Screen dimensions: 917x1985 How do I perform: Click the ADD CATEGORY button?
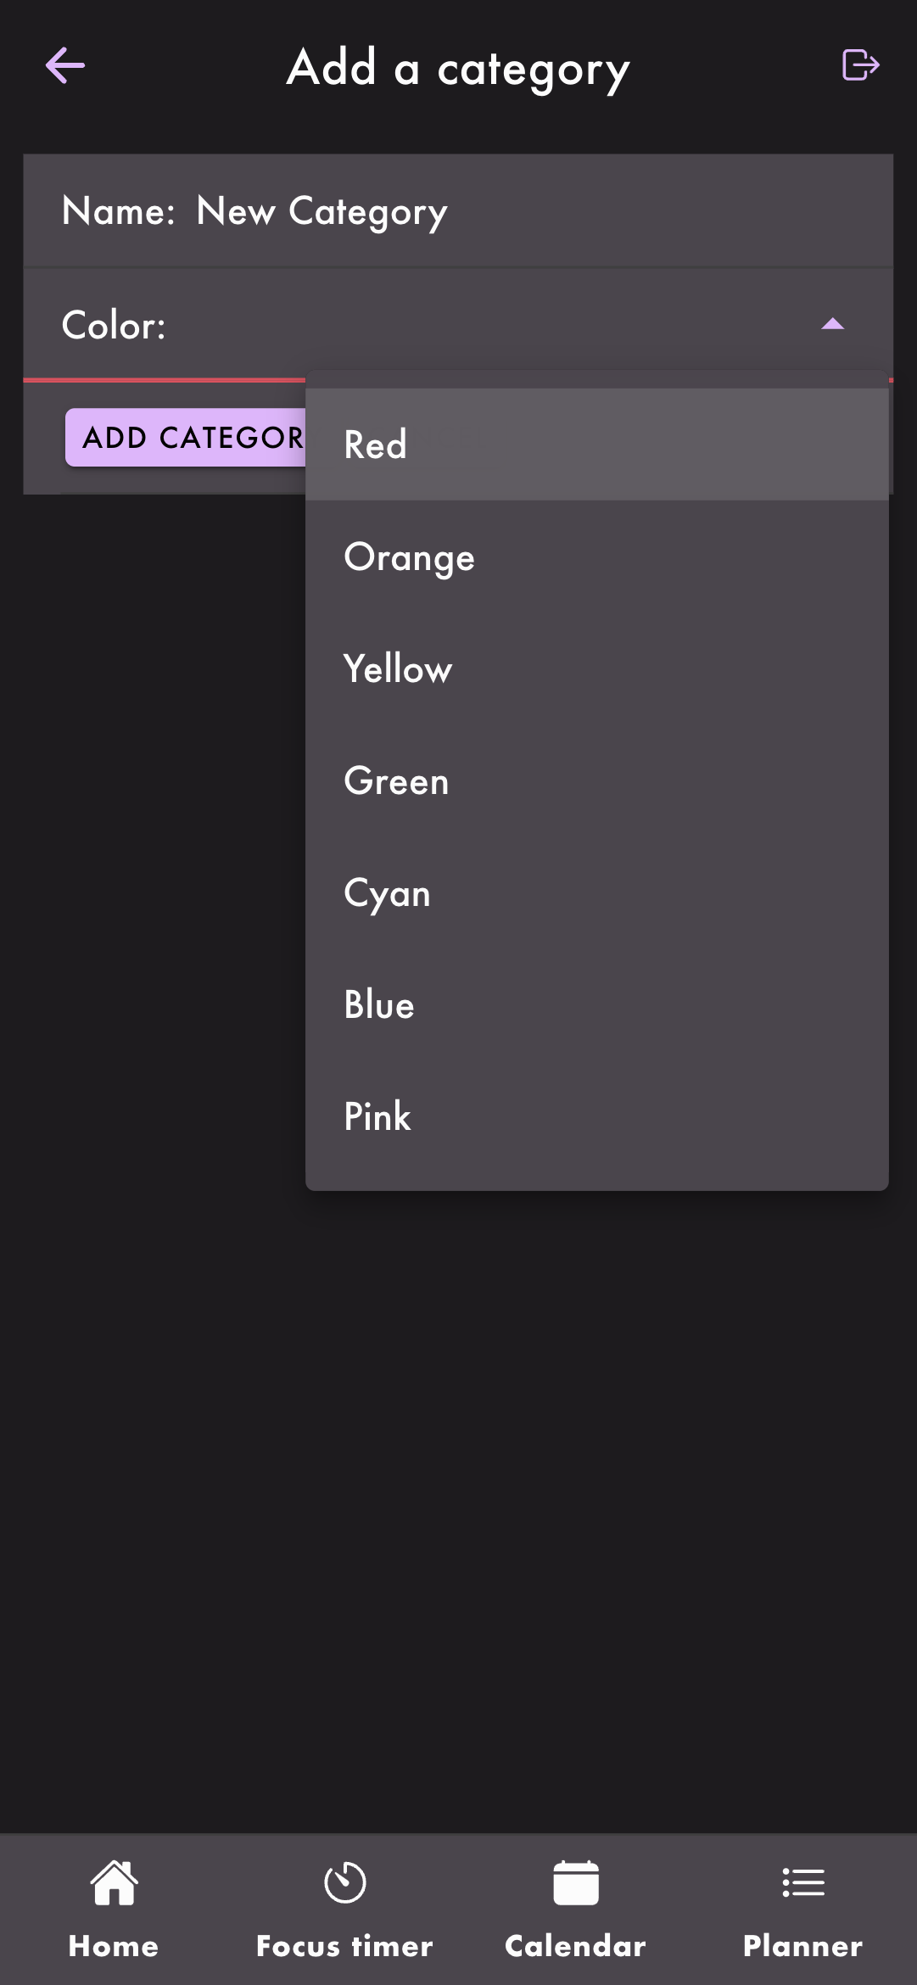186,438
